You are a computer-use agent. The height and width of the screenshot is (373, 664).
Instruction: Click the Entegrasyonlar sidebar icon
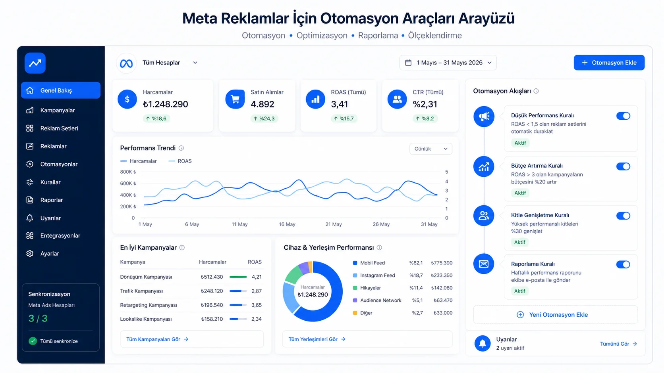point(30,235)
